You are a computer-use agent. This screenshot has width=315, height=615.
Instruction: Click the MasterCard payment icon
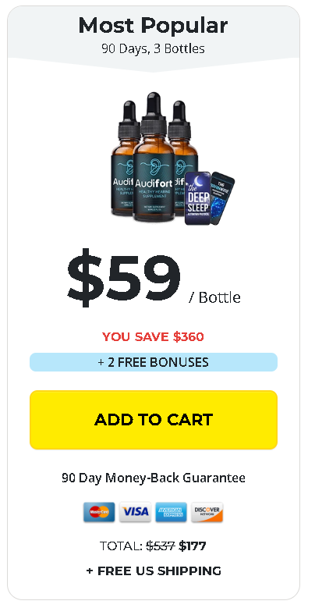pyautogui.click(x=99, y=512)
